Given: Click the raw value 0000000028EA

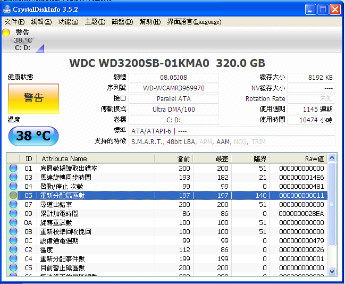Looking at the screenshot, I should tap(301, 214).
